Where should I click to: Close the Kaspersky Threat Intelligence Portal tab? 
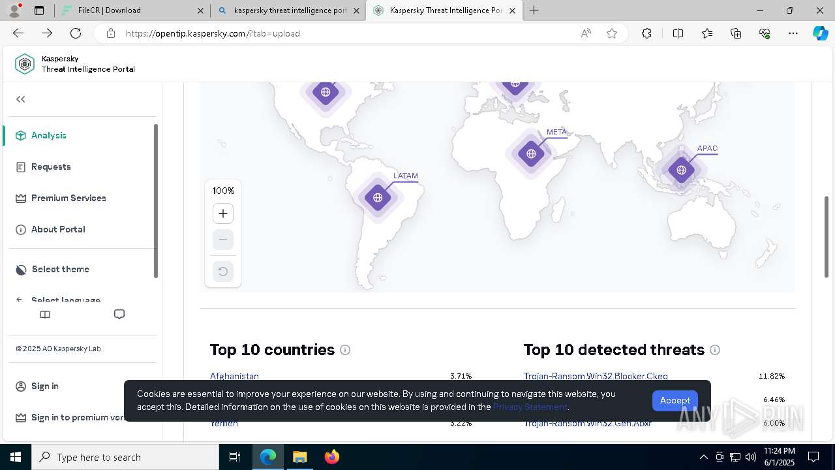point(513,10)
